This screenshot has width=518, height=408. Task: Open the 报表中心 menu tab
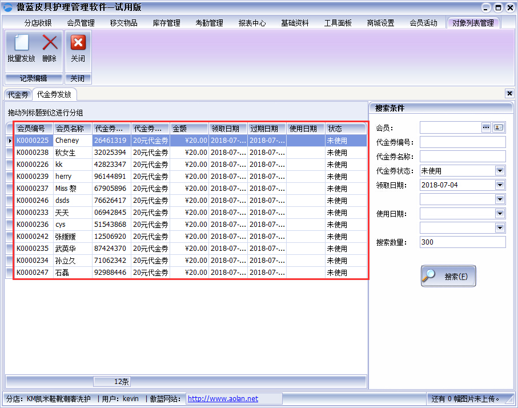(252, 23)
